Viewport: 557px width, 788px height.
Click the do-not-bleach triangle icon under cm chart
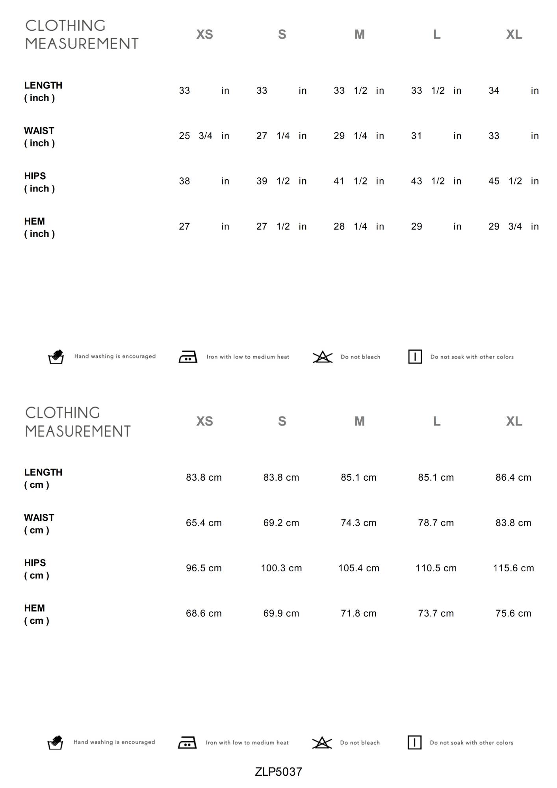pos(322,743)
